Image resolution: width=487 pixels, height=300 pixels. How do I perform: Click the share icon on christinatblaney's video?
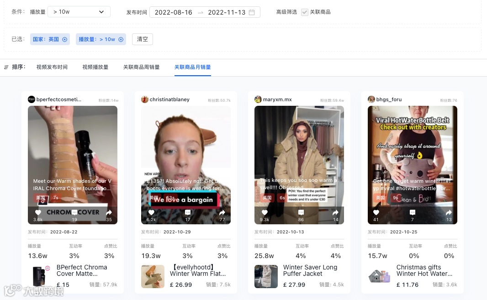[222, 212]
